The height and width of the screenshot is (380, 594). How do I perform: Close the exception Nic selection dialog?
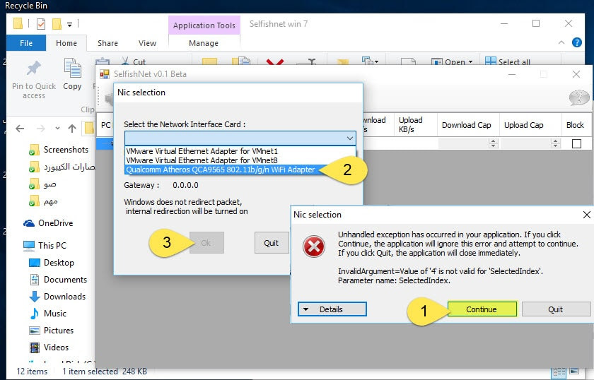tap(586, 215)
